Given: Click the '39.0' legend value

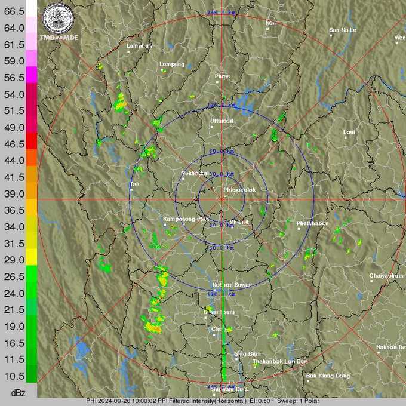Looking at the screenshot, I should point(14,194).
